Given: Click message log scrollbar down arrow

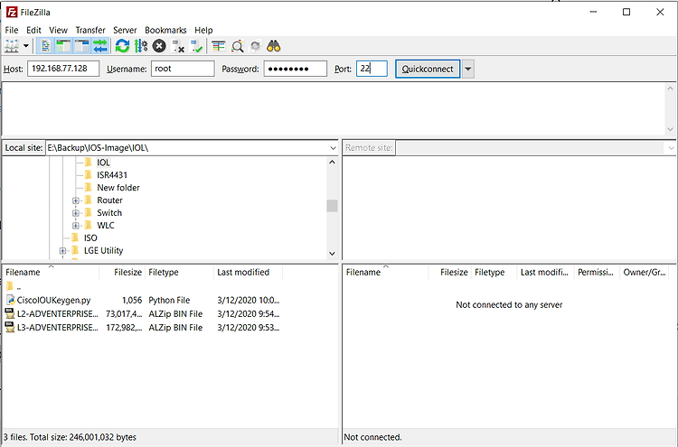Looking at the screenshot, I should [670, 129].
